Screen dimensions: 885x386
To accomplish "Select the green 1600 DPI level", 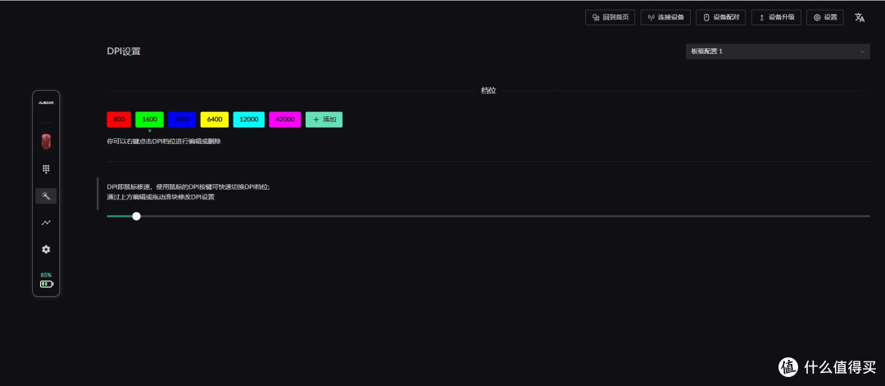I will click(x=150, y=119).
